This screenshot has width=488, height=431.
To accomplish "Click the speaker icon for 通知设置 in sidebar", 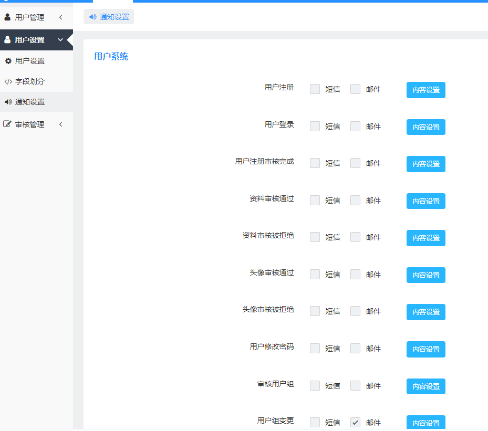I will click(x=8, y=103).
